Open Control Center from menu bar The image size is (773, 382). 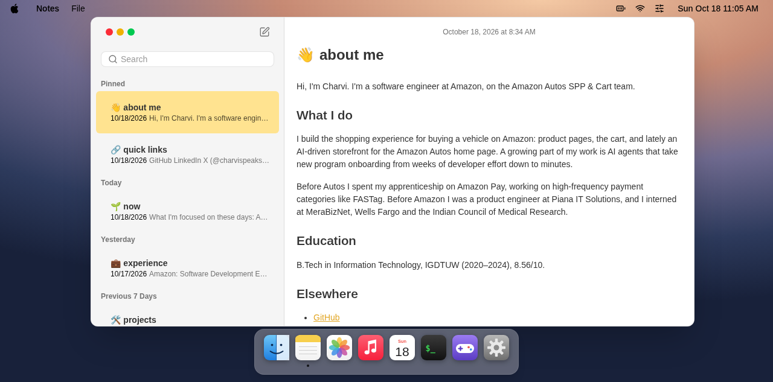[659, 8]
